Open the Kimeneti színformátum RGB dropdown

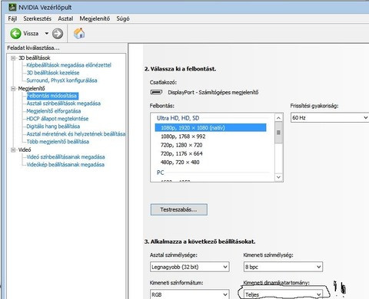[x=190, y=294]
